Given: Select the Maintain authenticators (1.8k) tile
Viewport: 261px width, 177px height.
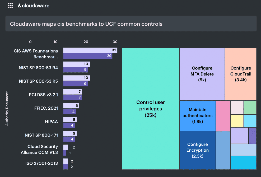Looking at the screenshot, I should [x=198, y=116].
